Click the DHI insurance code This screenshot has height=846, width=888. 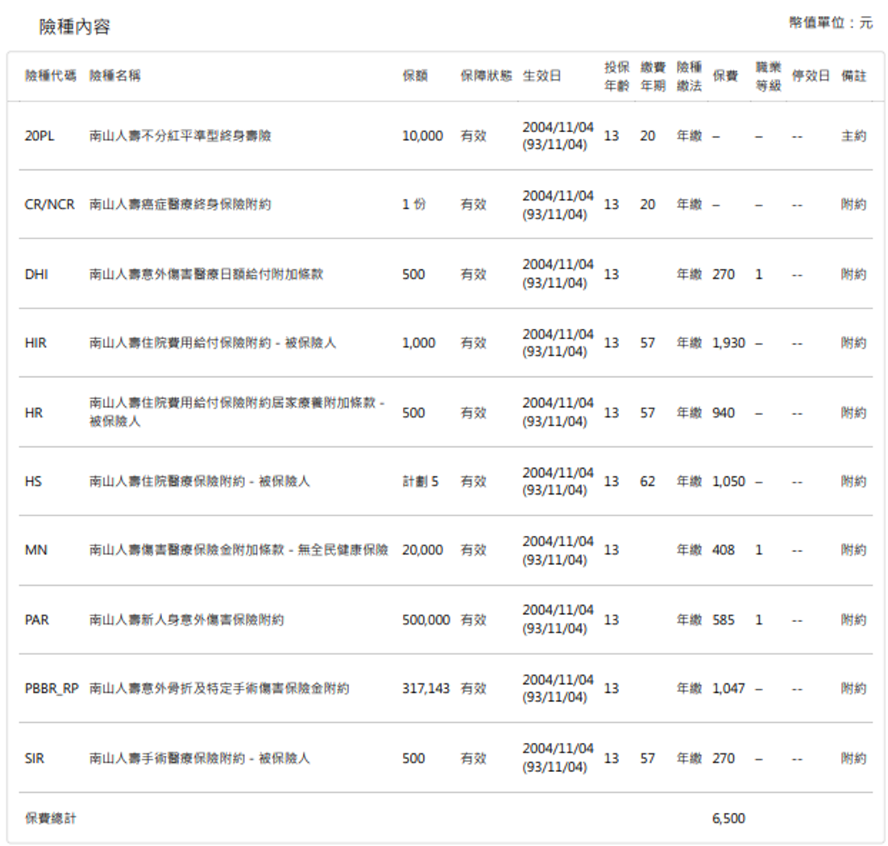tap(36, 275)
